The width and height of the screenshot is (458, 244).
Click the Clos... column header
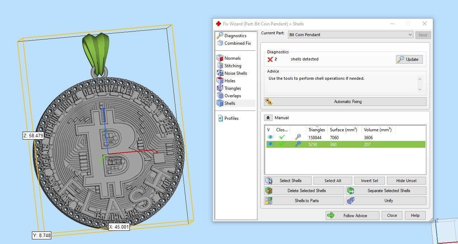point(282,130)
